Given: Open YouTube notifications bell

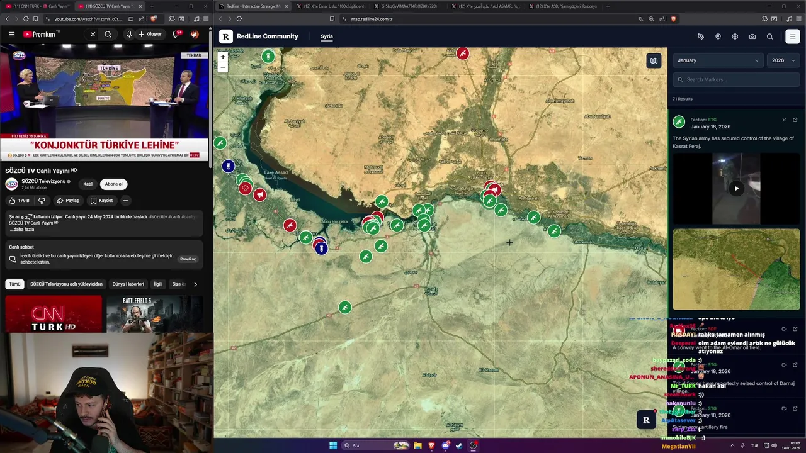Looking at the screenshot, I should 176,34.
